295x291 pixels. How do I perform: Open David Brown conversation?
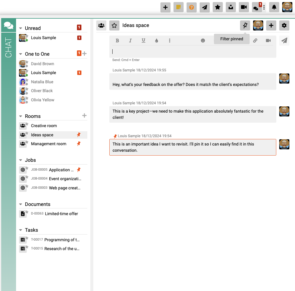coord(53,64)
